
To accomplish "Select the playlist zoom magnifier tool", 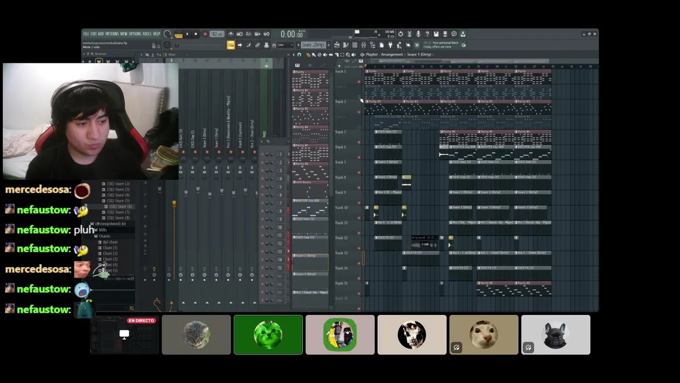I will click(x=347, y=55).
